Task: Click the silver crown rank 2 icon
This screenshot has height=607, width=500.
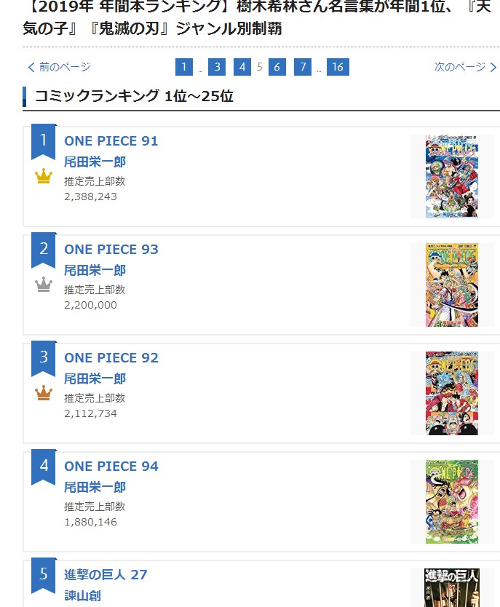Action: point(44,285)
